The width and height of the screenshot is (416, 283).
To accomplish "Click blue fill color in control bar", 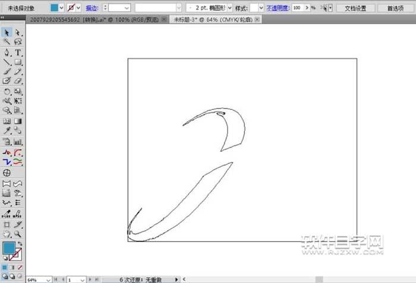I will coord(54,8).
